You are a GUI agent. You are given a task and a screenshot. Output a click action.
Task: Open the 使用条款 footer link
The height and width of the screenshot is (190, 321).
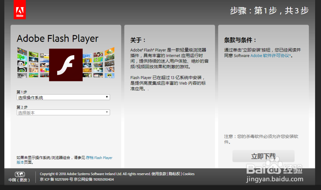click(x=159, y=174)
